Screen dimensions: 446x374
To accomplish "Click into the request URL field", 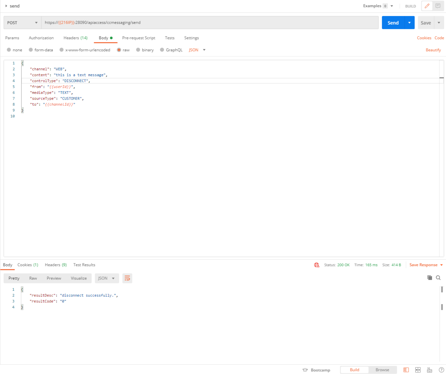I will tap(210, 23).
